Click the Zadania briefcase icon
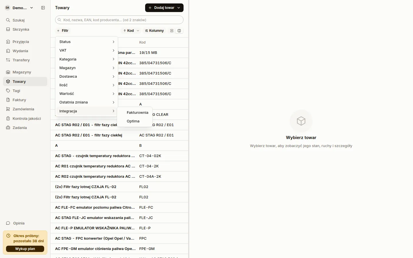Screen dimensions: 413x258 (x=8, y=128)
